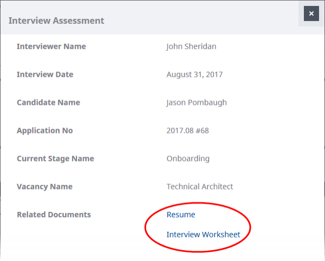
Task: Select the Interview Assessment title text
Action: click(56, 21)
